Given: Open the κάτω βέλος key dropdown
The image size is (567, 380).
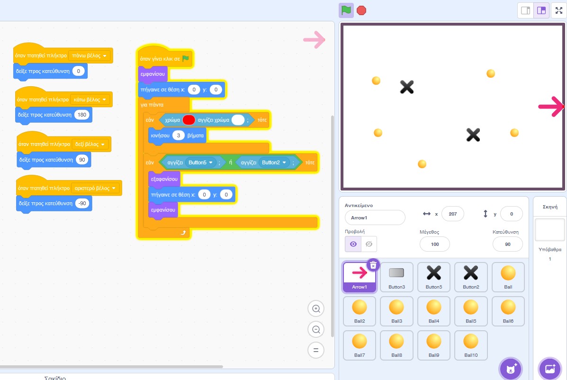Looking at the screenshot, I should (90, 100).
